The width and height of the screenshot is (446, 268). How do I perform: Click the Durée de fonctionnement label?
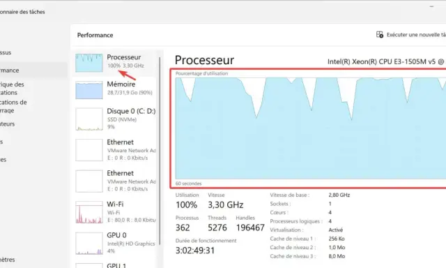point(206,241)
